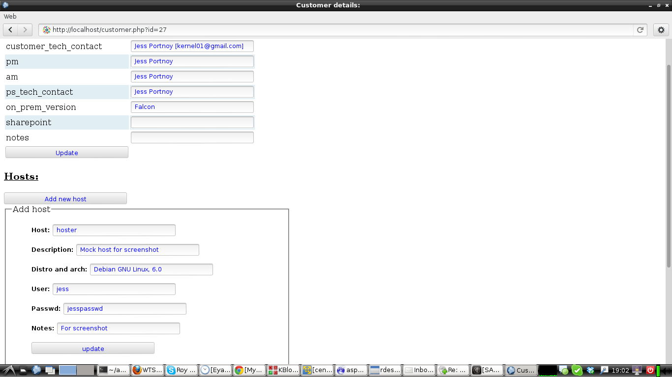Click the back navigation arrow
Viewport: 672px width, 377px height.
[10, 29]
